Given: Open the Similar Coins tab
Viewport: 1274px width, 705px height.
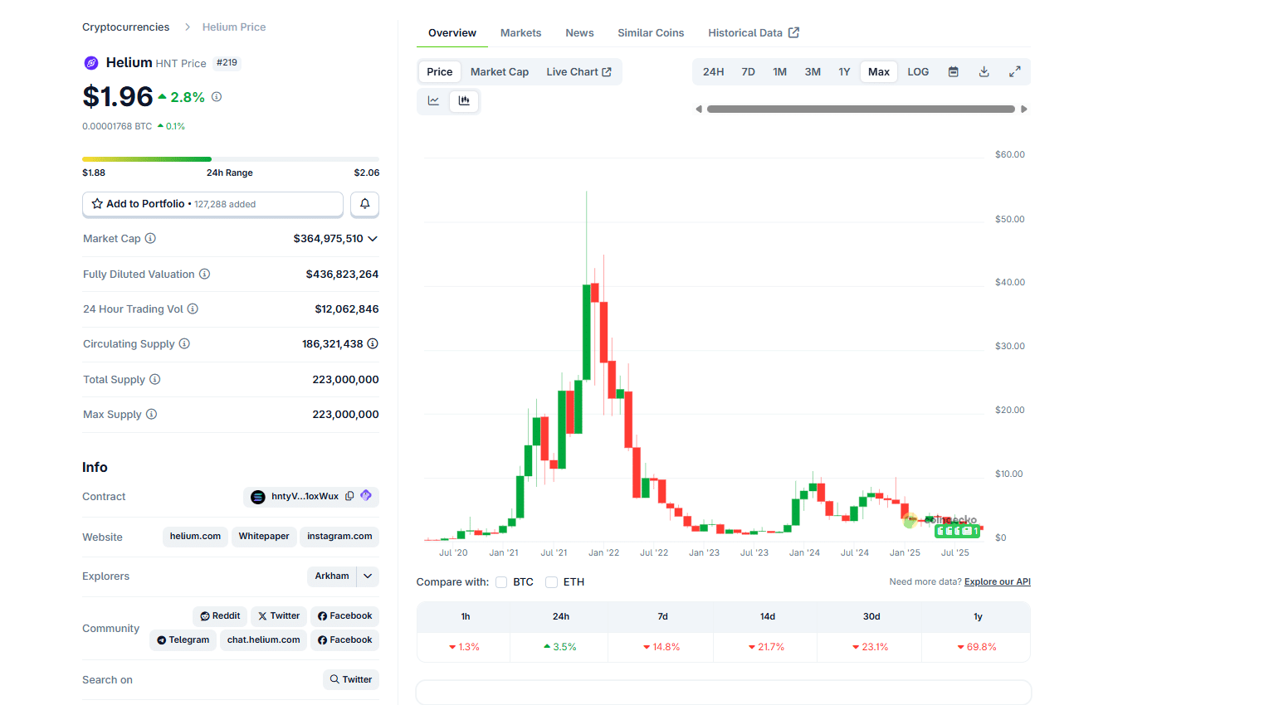Looking at the screenshot, I should [651, 33].
